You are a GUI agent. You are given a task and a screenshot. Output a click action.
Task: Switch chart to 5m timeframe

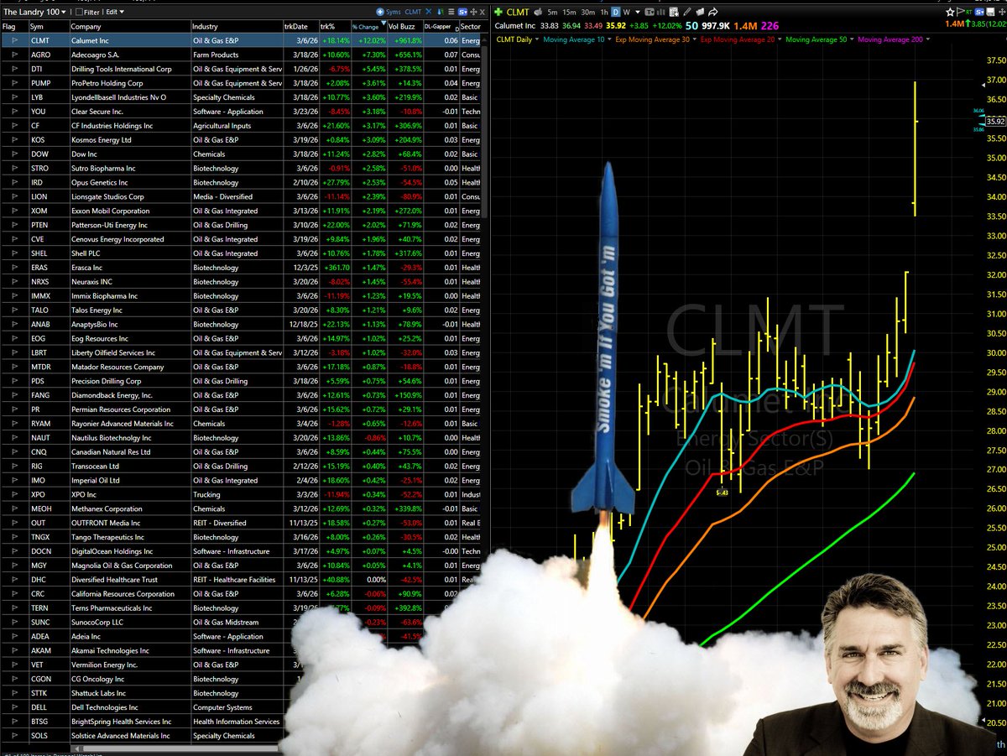[552, 12]
